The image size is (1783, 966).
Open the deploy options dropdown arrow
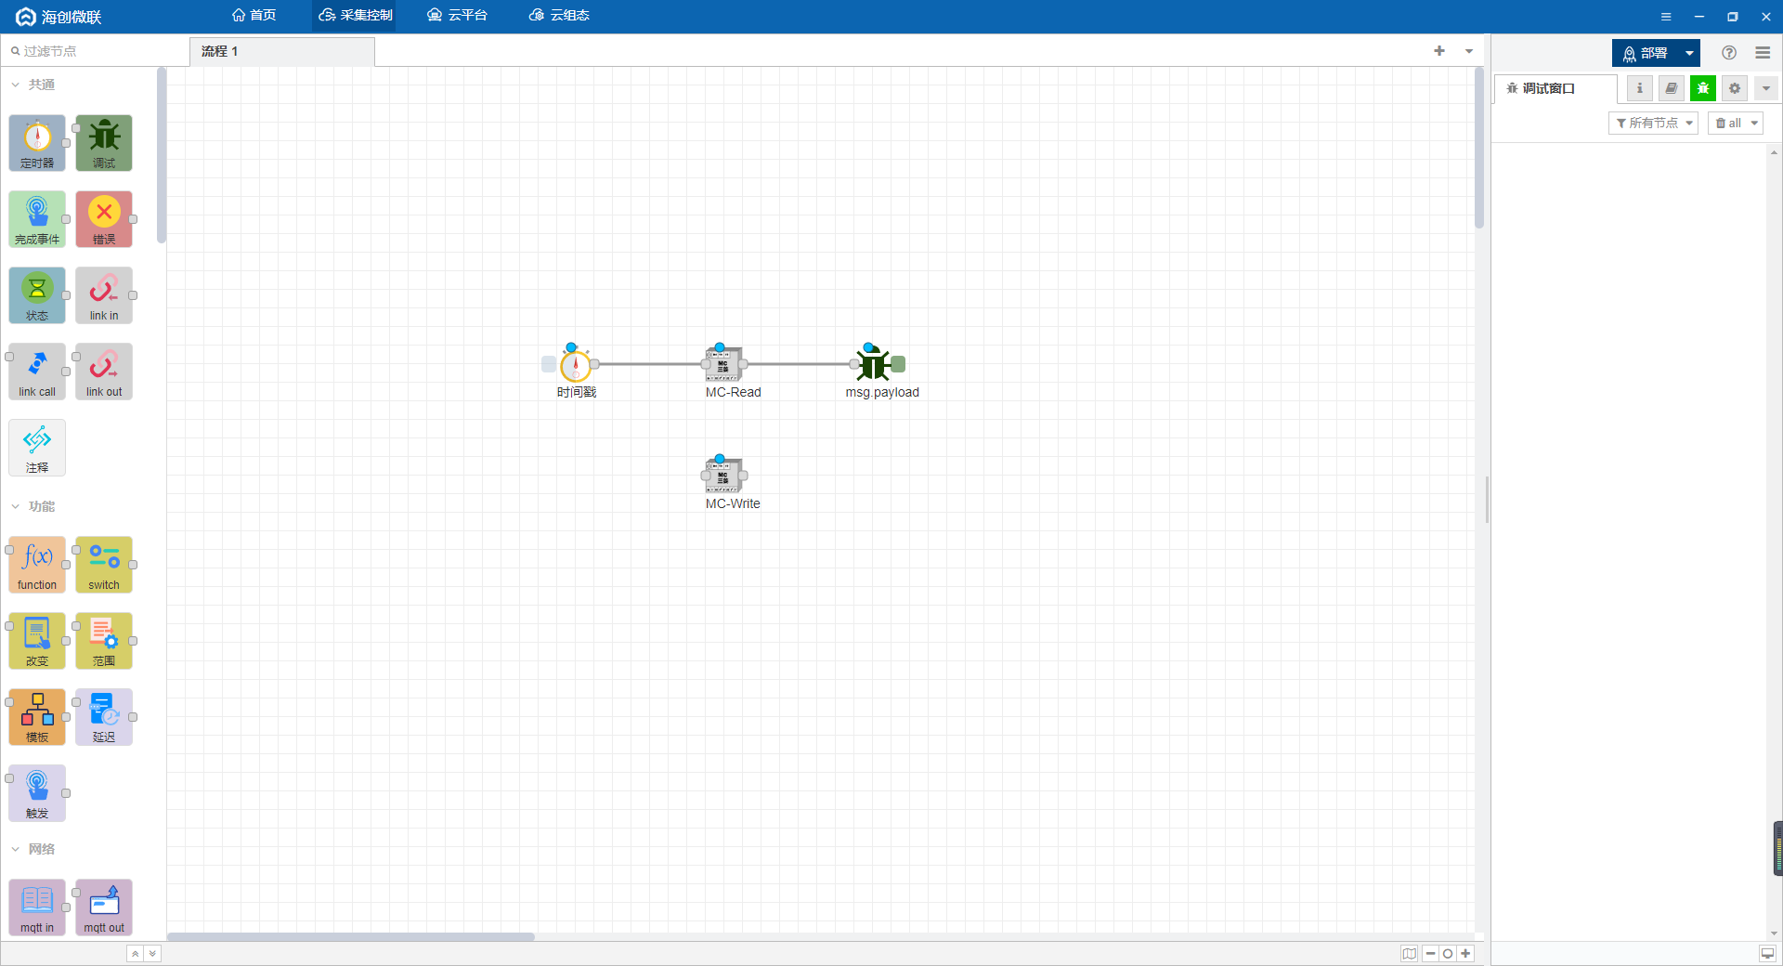pos(1690,53)
